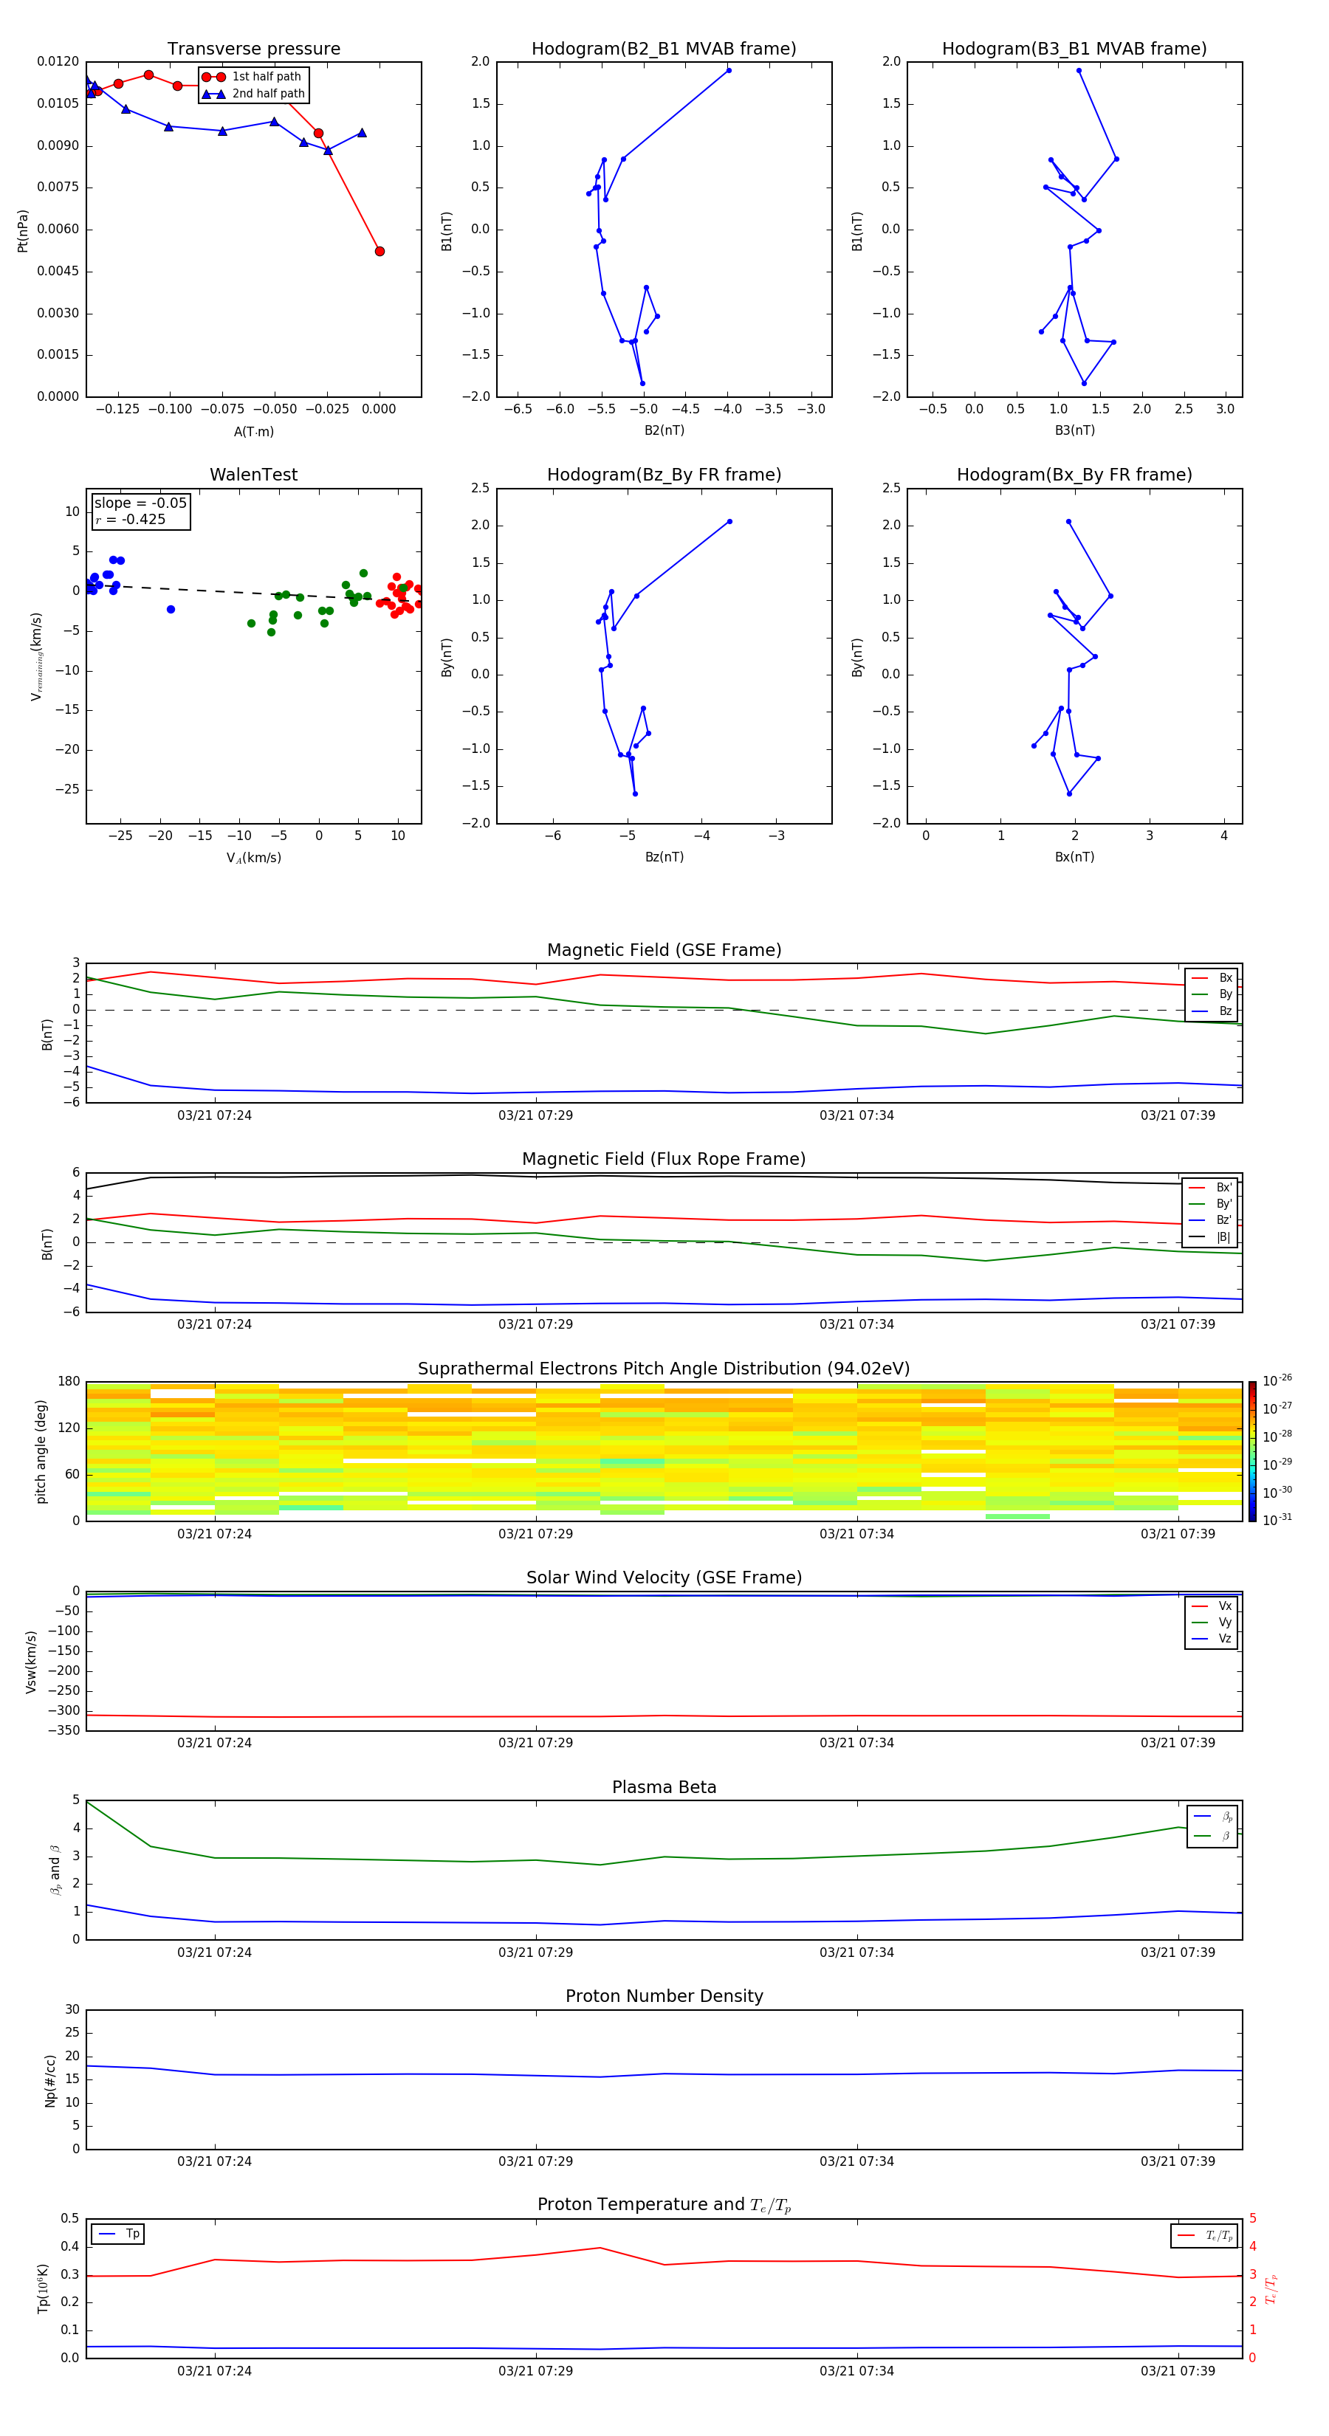This screenshot has width=1329, height=2436.
Task: Click '03/21 07:34' under Solar Wind Velocity panel
Action: pos(857,1743)
